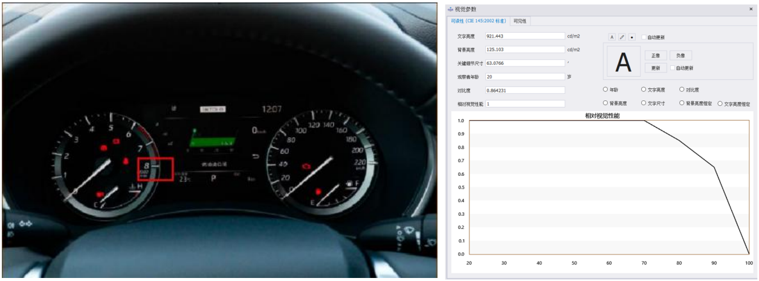The height and width of the screenshot is (281, 759).
Task: Select the 对比度 radio option
Action: 682,89
